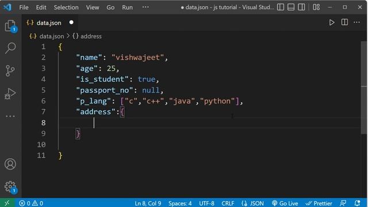Click line number 10 in gutter
The height and width of the screenshot is (207, 368).
(x=41, y=144)
